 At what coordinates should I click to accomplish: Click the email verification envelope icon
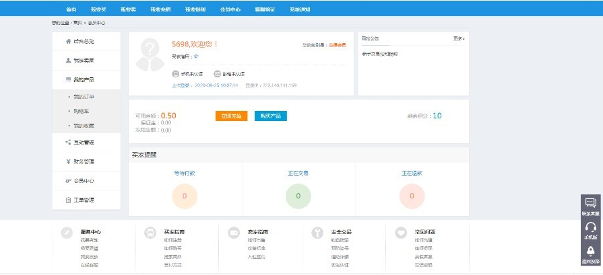[x=217, y=74]
